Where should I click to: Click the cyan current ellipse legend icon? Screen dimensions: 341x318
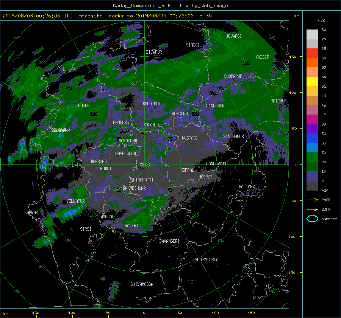(312, 219)
